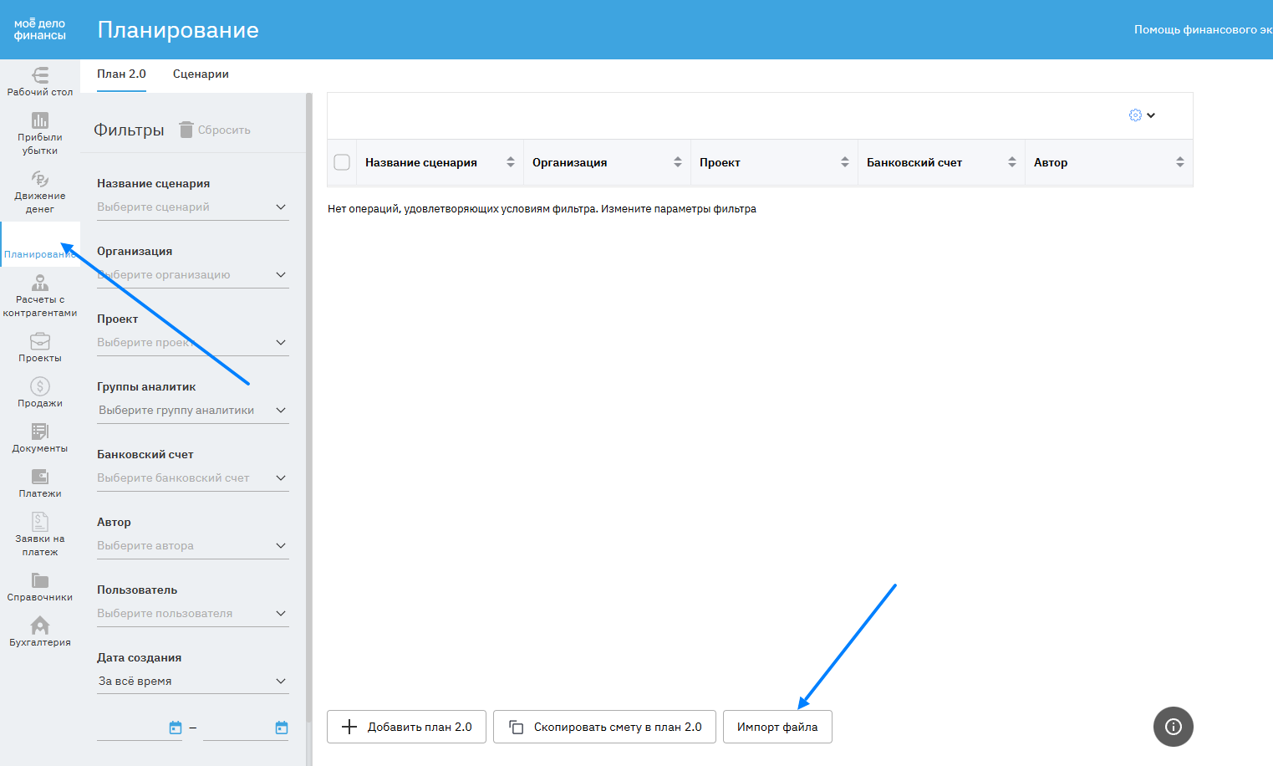Sort by Автор column arrows
The width and height of the screenshot is (1273, 766).
point(1180,162)
